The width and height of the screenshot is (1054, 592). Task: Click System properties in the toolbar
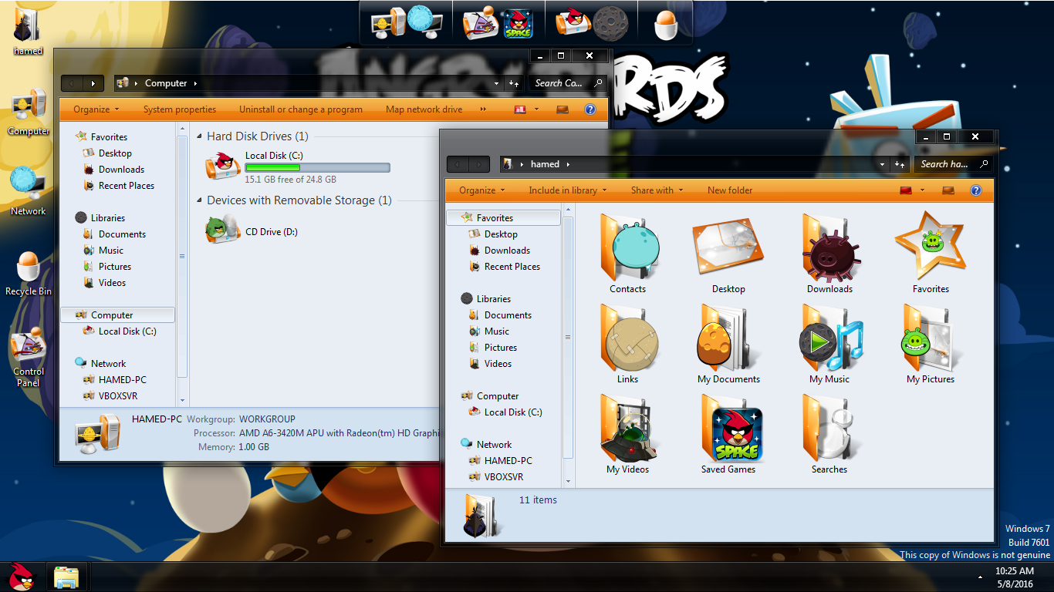[180, 109]
